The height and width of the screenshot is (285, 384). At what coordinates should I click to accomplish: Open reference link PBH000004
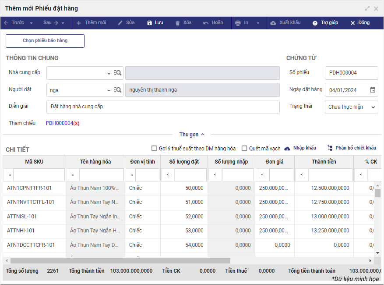[60, 123]
